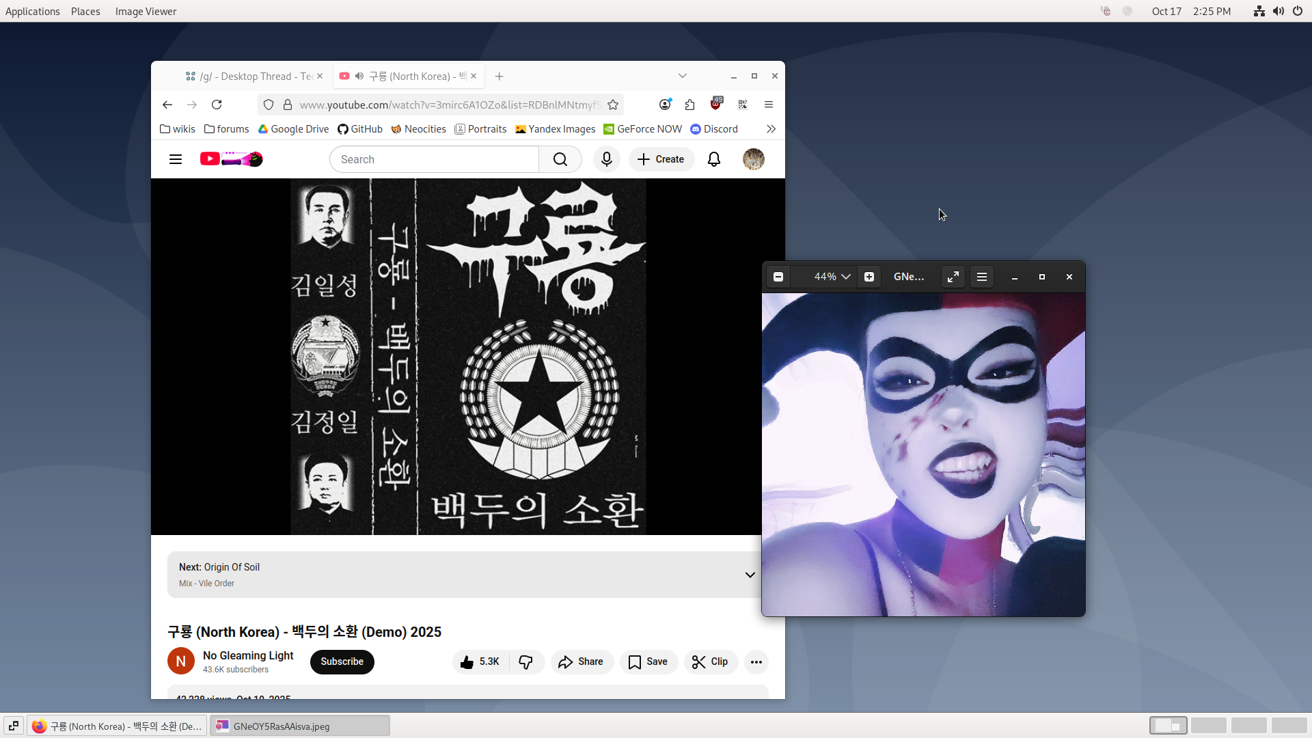Enter fullscreen in the Image Viewer
Viewport: 1312px width, 738px height.
(953, 277)
